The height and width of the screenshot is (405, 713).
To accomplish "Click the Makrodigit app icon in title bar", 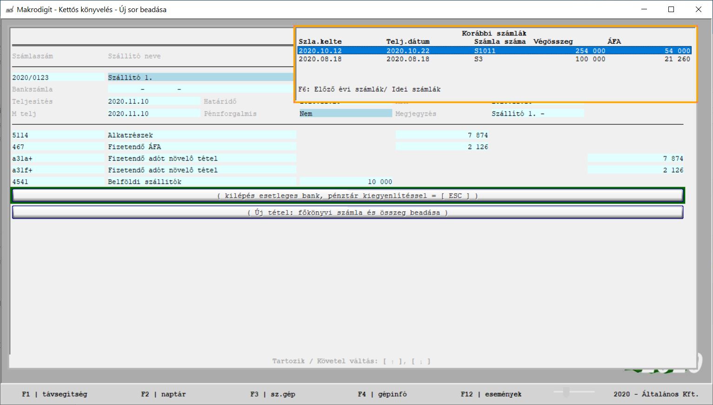I will point(9,9).
